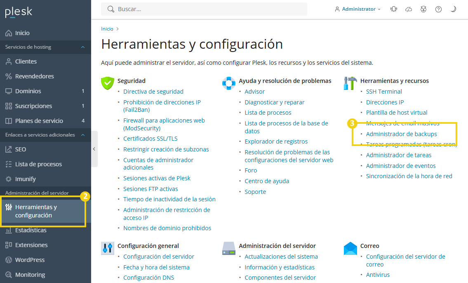Collapse the sidebar using the left chevron
The height and width of the screenshot is (283, 468).
tap(94, 149)
